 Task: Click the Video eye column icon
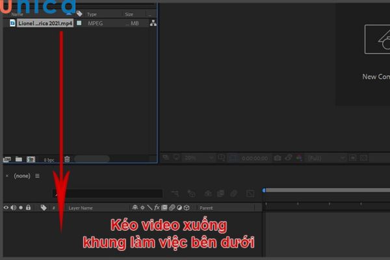(6, 207)
